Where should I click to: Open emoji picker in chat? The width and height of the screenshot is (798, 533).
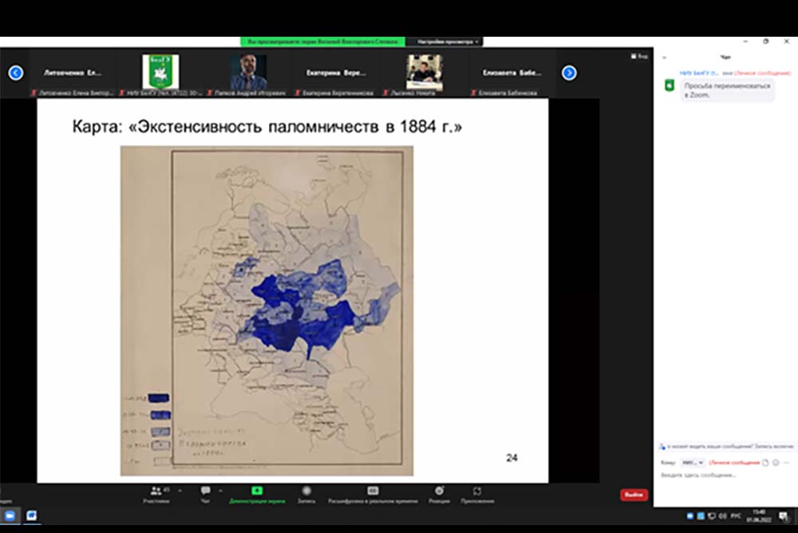(x=776, y=463)
